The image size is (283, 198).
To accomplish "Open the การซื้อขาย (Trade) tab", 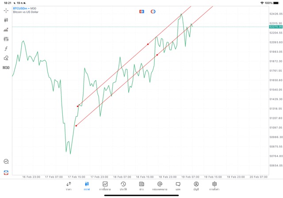I will 105,186.
